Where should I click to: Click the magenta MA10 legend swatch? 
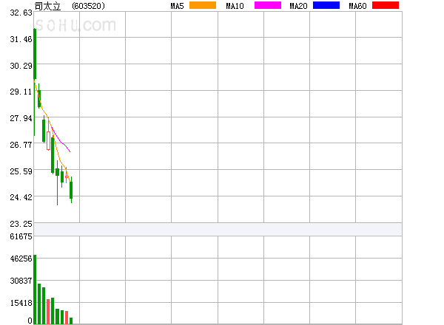point(268,5)
